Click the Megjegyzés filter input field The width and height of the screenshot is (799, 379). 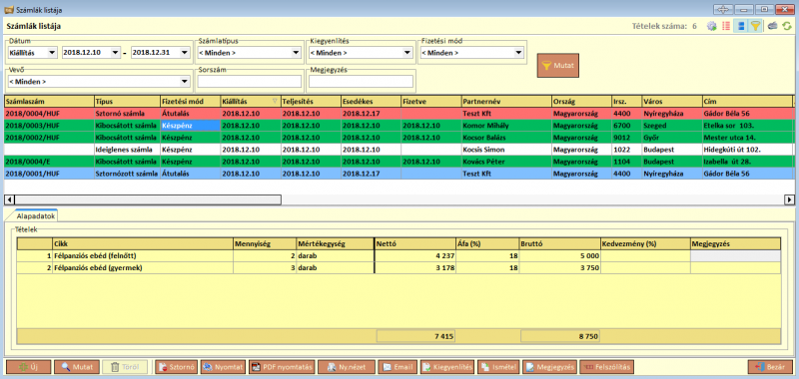point(361,82)
